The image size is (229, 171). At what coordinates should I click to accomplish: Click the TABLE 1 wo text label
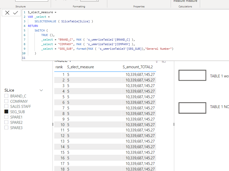tap(219, 76)
